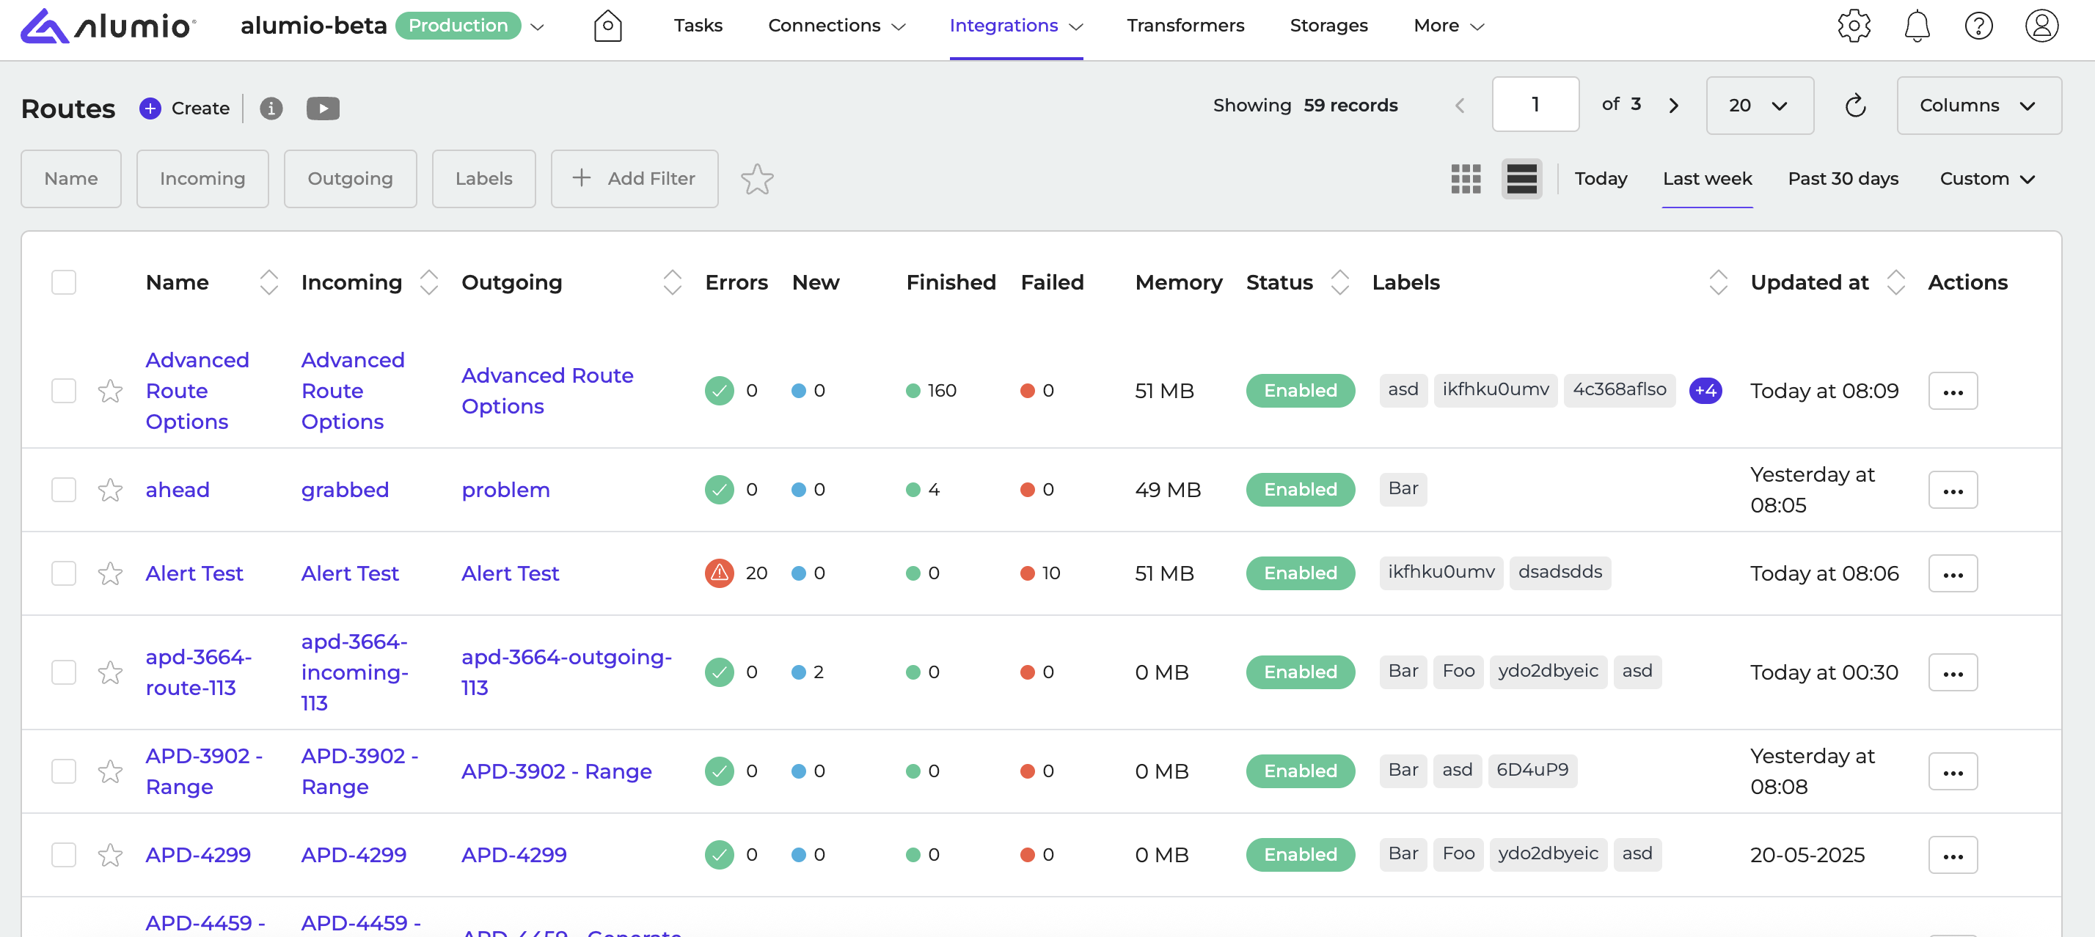Open the Transformers menu item

[x=1185, y=26]
